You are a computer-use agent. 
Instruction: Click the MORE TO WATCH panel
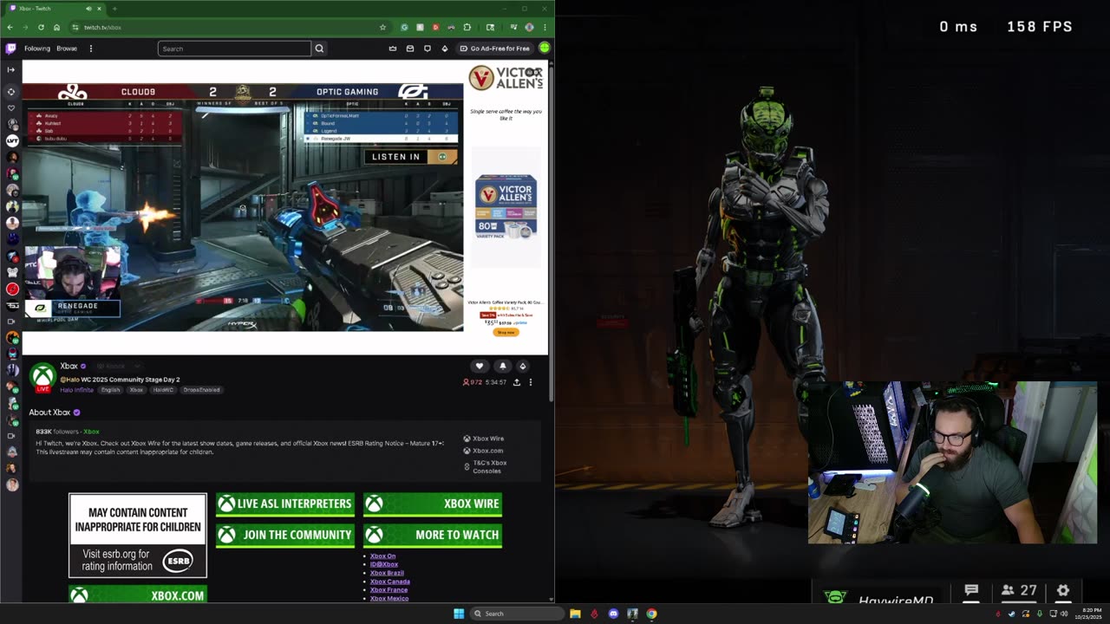click(433, 535)
